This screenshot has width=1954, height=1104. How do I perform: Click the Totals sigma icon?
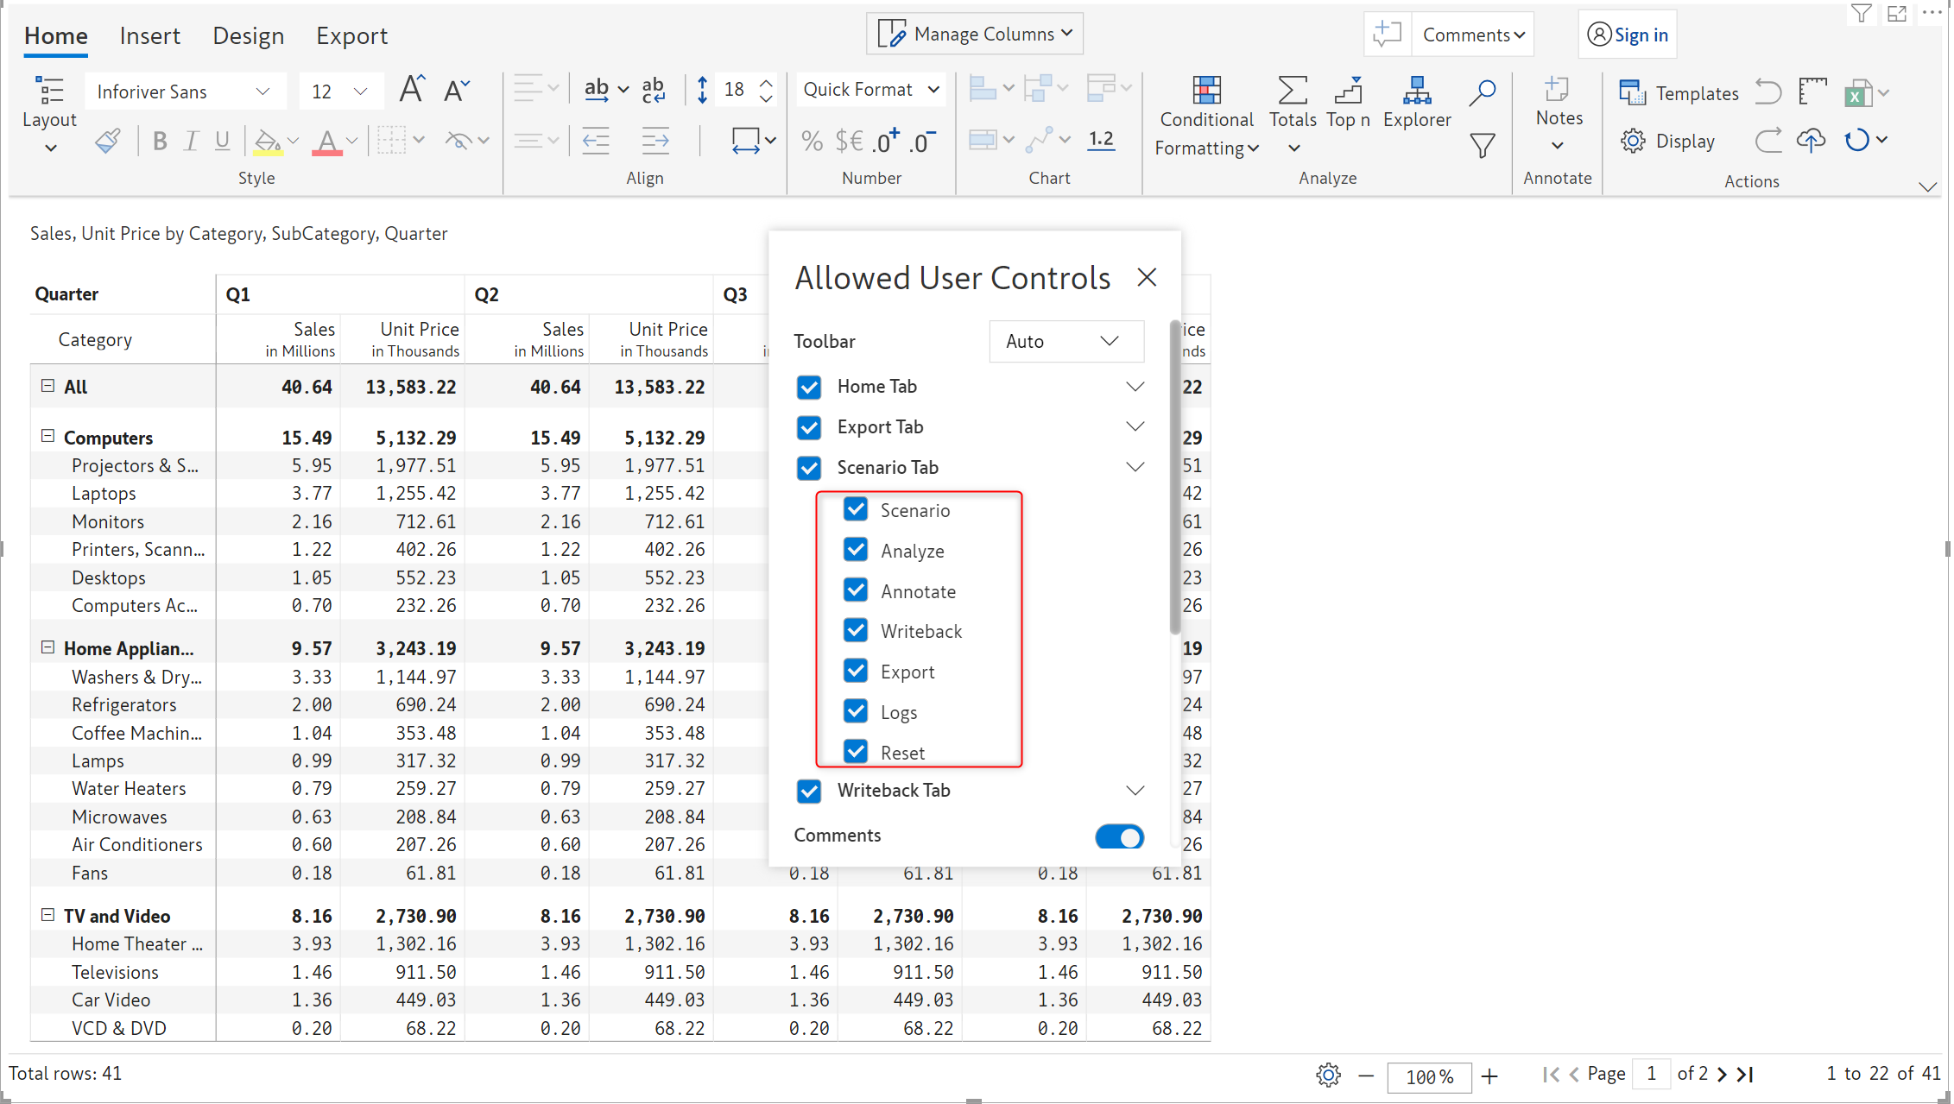click(x=1292, y=91)
